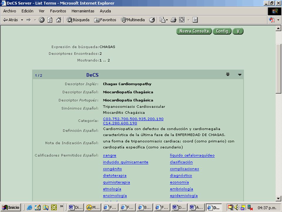This screenshot has height=212, width=282.
Task: Open the Herramientas menu
Action: [83, 11]
